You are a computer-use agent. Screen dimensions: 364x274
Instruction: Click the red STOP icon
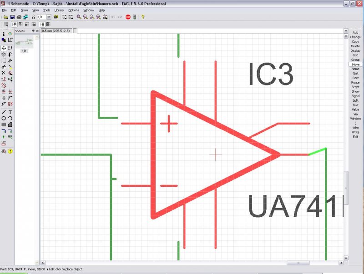[x=128, y=17]
